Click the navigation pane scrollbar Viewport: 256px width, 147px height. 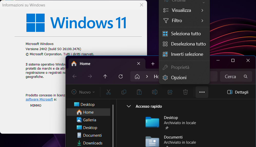[113, 126]
